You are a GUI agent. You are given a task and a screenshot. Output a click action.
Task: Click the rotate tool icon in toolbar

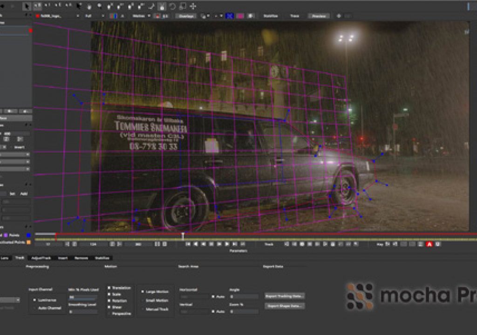(172, 7)
